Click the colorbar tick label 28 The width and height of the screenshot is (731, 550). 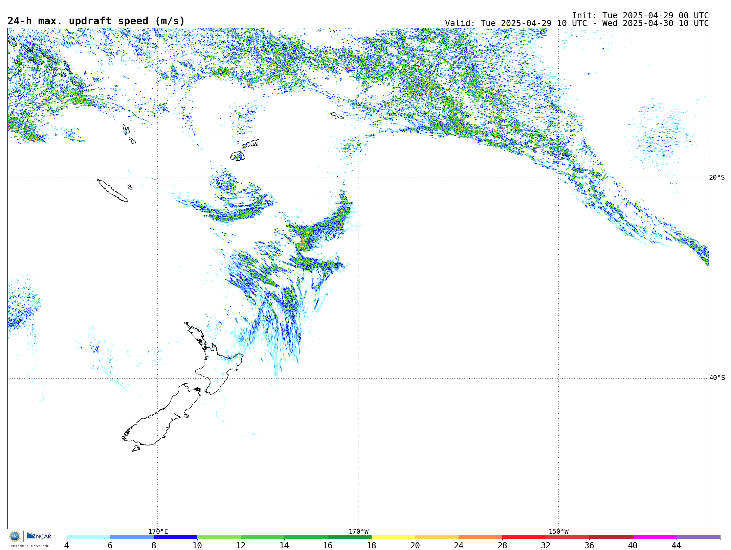coord(502,545)
